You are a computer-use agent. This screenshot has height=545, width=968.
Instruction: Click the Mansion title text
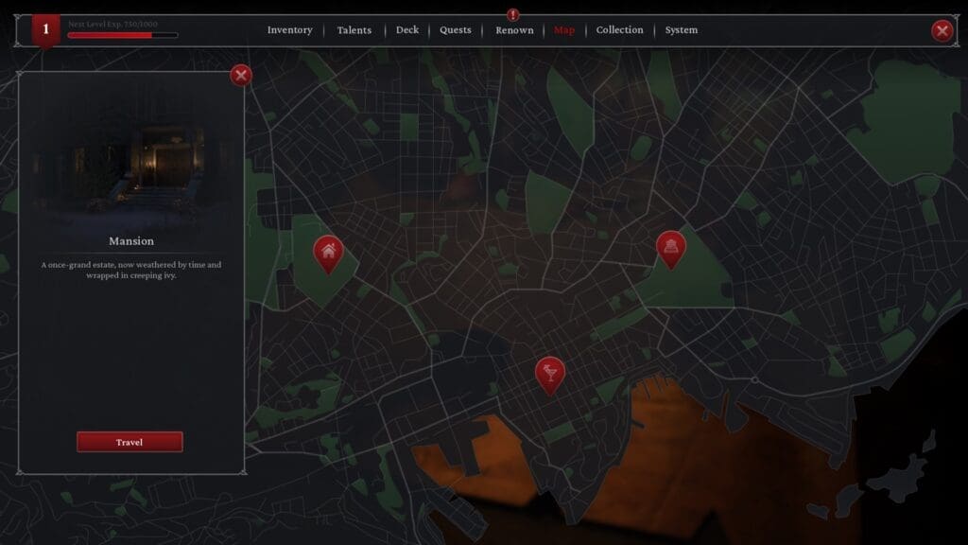coord(131,241)
